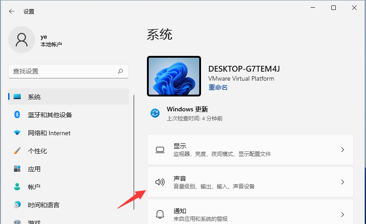
Task: Expand the 显示 display settings chevron
Action: click(343, 150)
